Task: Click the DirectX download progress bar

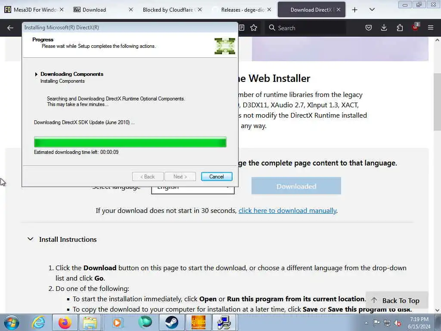Action: point(130,142)
